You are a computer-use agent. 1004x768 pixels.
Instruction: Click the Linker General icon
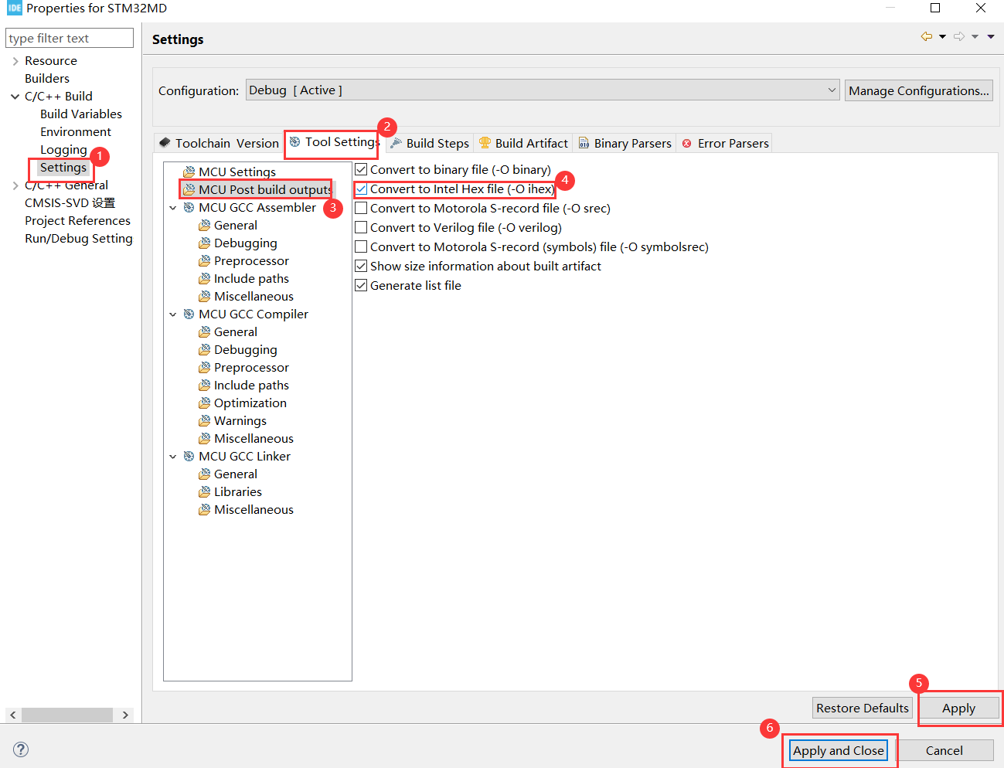(204, 474)
